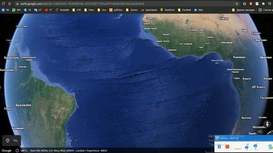
Task: Open the Mes bookmark
Action: coord(198,10)
